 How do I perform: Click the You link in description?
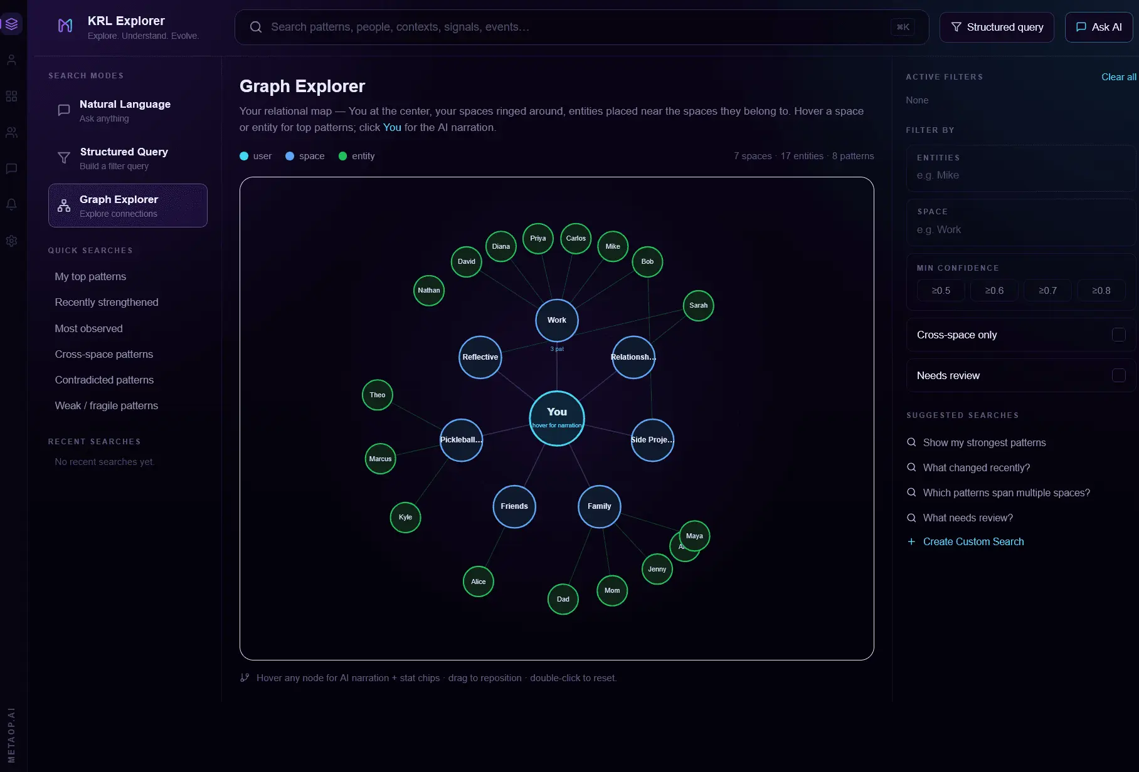(x=392, y=127)
